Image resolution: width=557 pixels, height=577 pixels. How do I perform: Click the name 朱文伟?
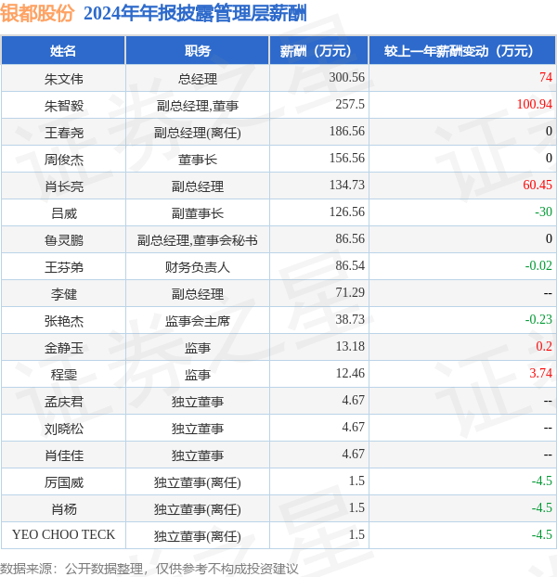click(64, 79)
